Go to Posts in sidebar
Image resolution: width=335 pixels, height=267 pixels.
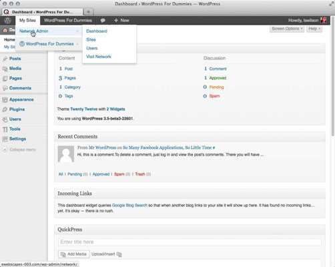point(15,59)
